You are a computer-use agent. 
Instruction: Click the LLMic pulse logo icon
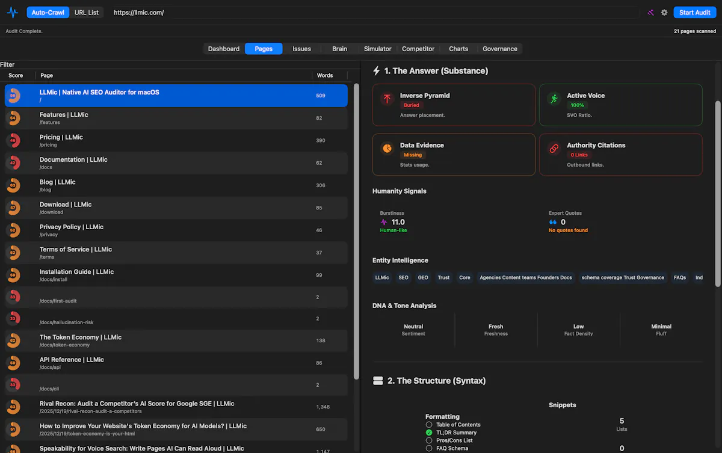(12, 12)
